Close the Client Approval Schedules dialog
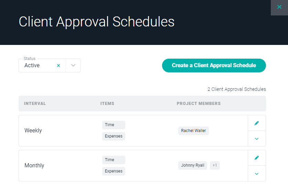288x190 pixels. point(279,7)
